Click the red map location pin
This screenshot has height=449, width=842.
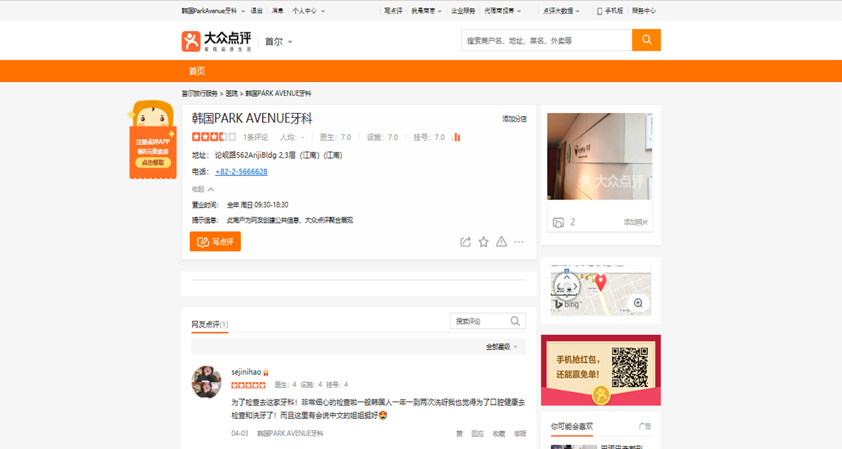(600, 282)
